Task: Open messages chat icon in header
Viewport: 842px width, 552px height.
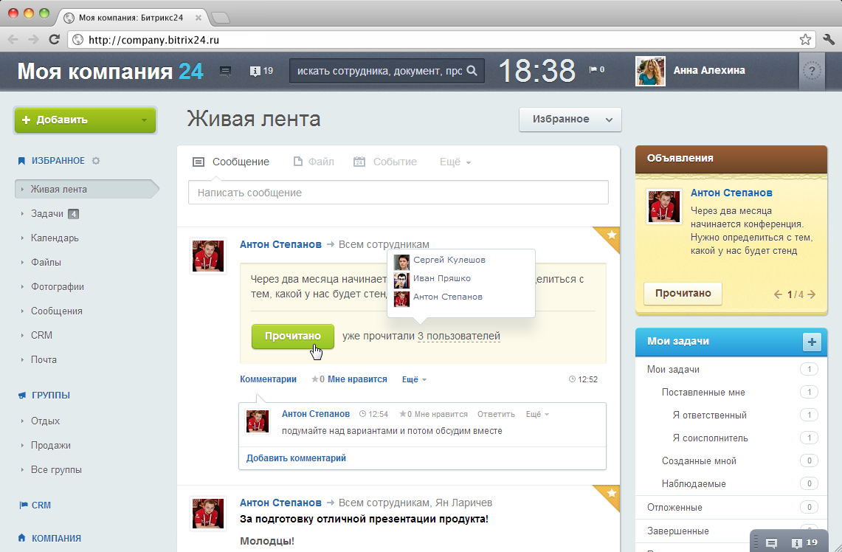Action: [226, 71]
